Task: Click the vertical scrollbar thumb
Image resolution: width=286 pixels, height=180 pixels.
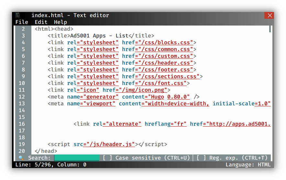Action: click(x=270, y=29)
